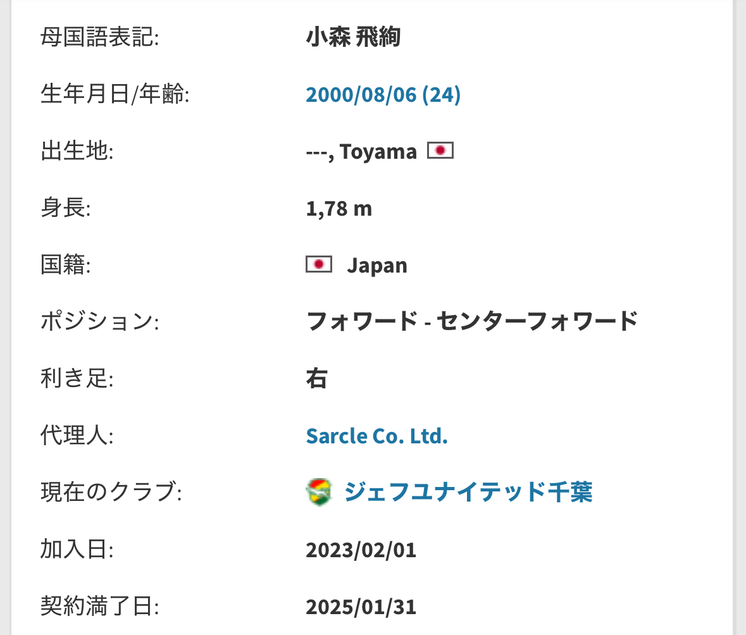
Task: Click the birthplace text Toyama
Action: coord(378,152)
